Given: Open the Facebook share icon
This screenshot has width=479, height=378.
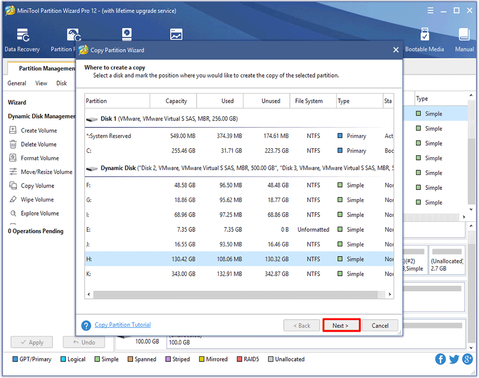Looking at the screenshot, I should (x=440, y=359).
